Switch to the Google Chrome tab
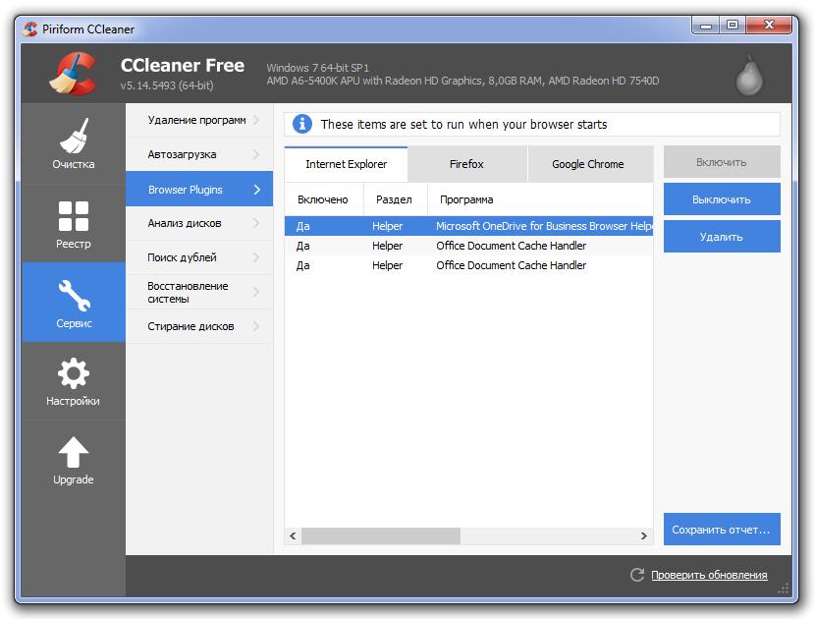 click(587, 164)
